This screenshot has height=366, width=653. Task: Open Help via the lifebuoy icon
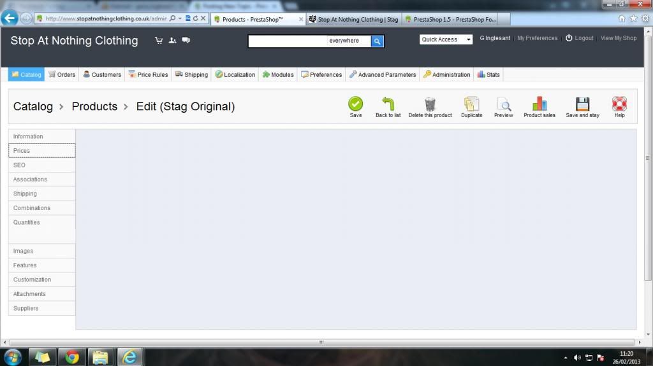(x=619, y=104)
